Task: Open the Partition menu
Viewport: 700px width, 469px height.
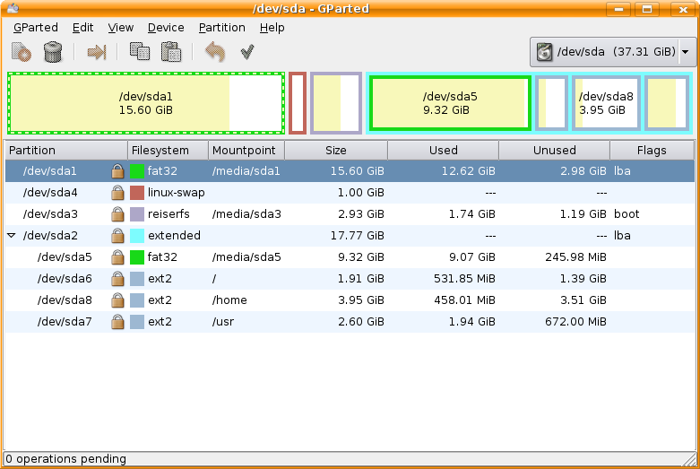Action: point(221,28)
